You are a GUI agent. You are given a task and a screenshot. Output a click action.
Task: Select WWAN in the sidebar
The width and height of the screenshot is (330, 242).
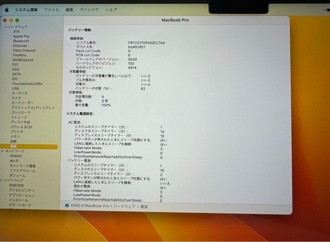(x=15, y=156)
